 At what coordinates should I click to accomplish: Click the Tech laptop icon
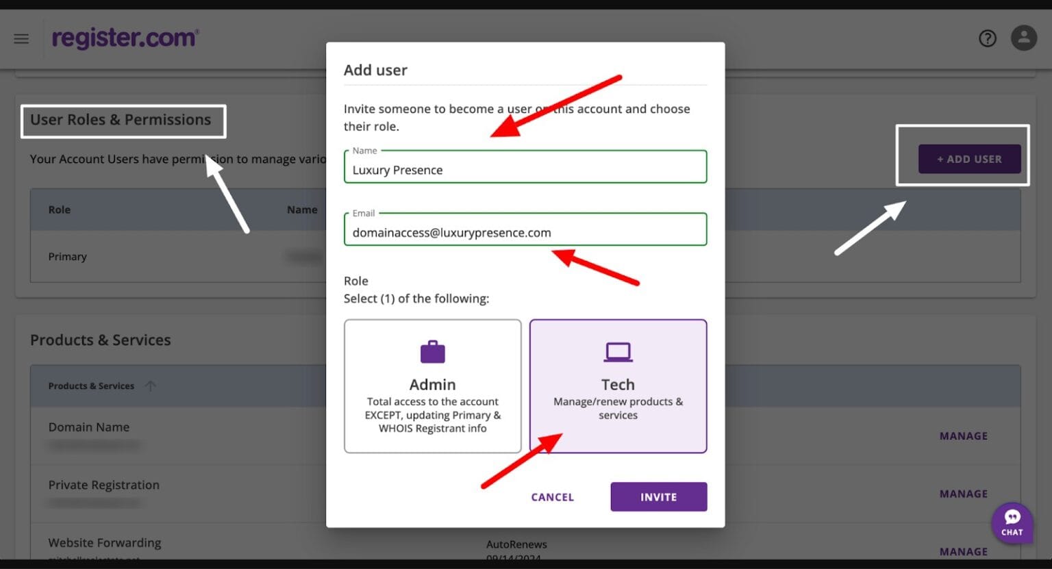tap(618, 352)
